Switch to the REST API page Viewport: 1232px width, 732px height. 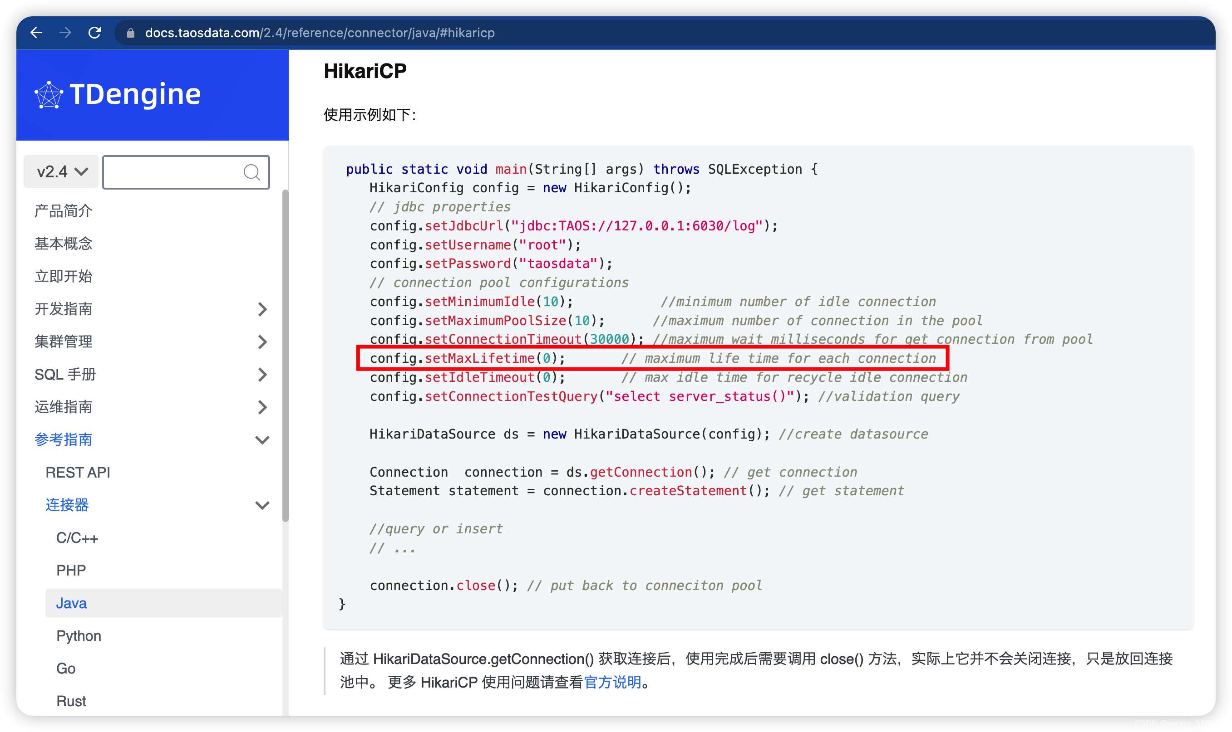[78, 472]
